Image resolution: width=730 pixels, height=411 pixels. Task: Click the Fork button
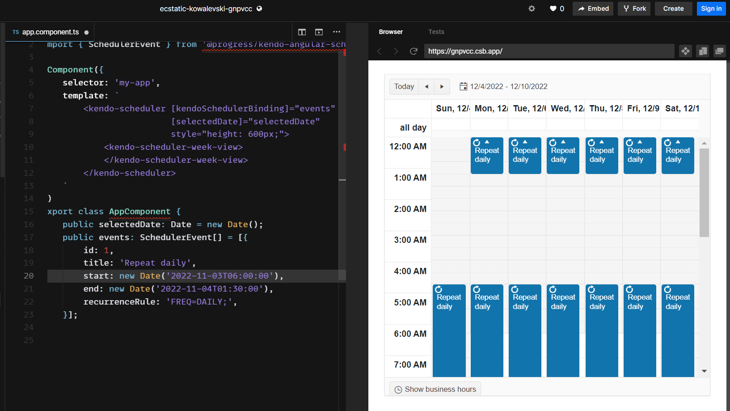[634, 8]
